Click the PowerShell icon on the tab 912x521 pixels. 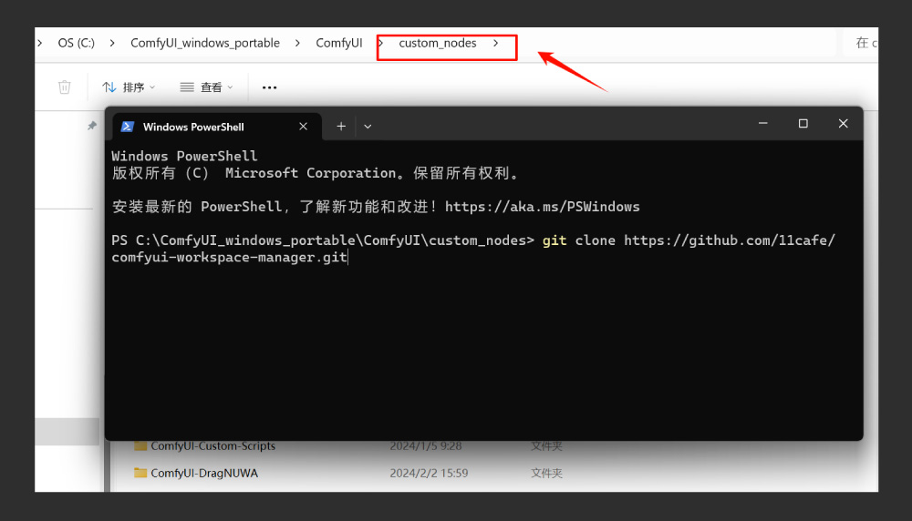[x=128, y=127]
